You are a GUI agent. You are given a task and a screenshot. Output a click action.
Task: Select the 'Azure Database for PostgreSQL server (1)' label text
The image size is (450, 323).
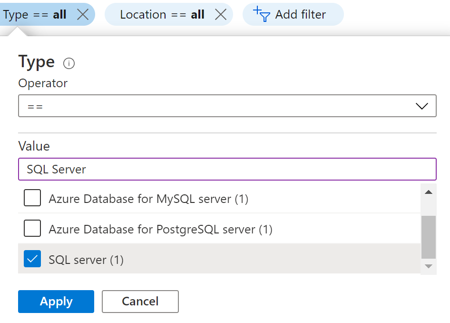(x=160, y=230)
